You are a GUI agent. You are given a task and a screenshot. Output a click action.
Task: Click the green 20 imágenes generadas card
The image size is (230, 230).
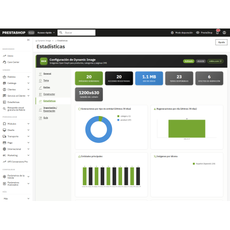89,78
